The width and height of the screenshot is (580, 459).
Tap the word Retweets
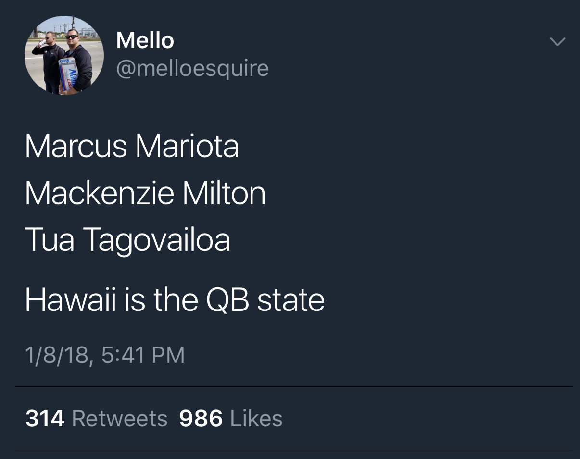[x=120, y=418]
